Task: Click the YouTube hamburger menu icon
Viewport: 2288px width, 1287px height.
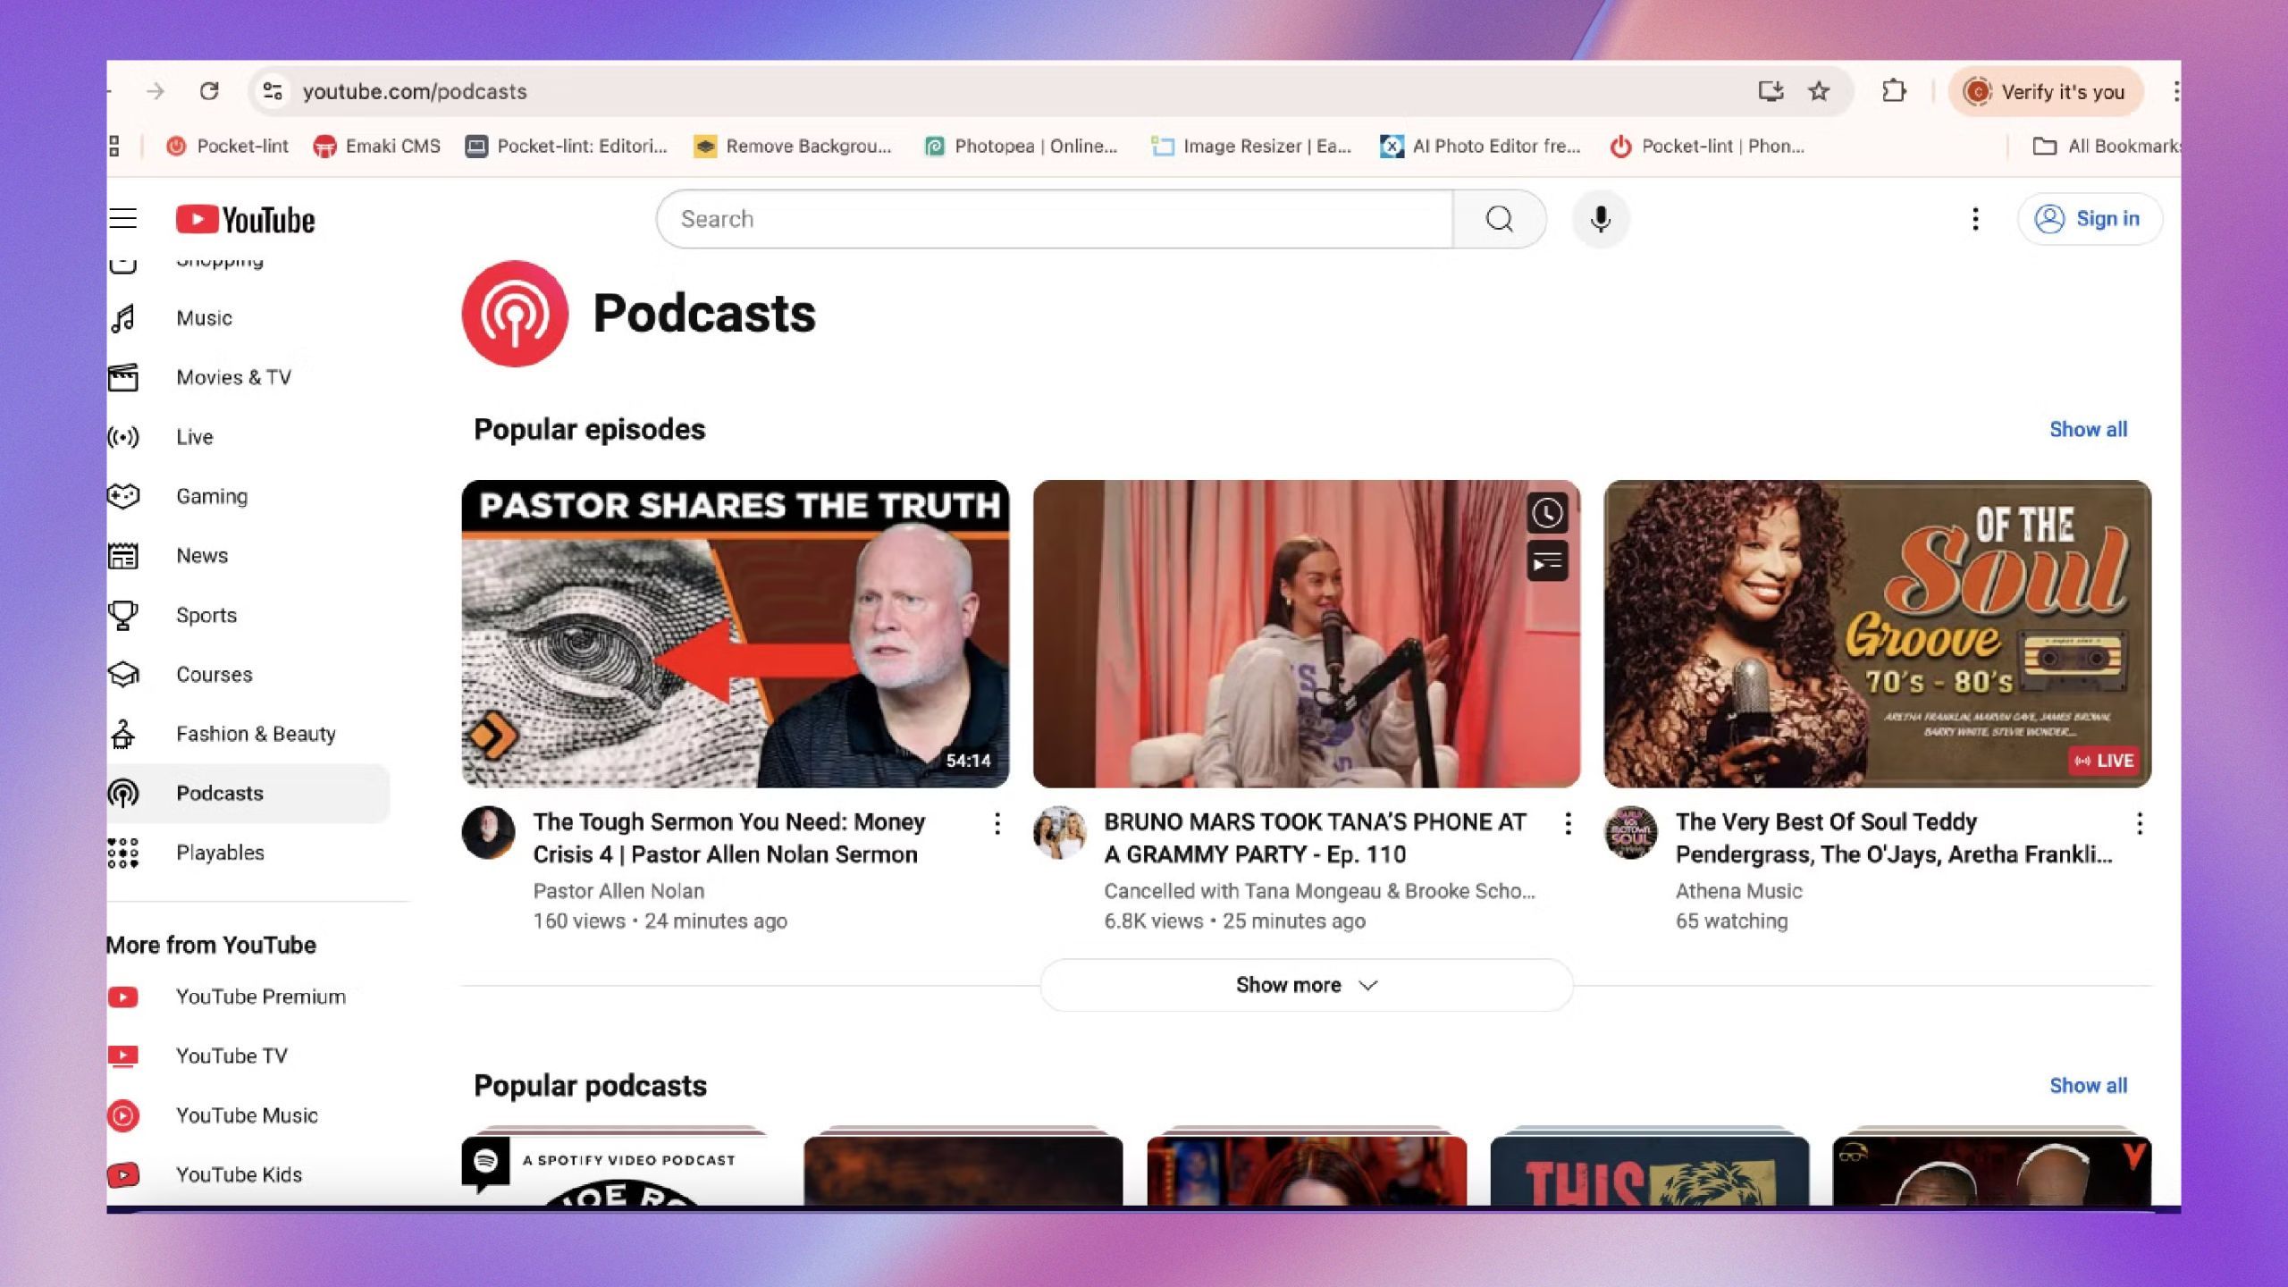Action: click(x=124, y=218)
